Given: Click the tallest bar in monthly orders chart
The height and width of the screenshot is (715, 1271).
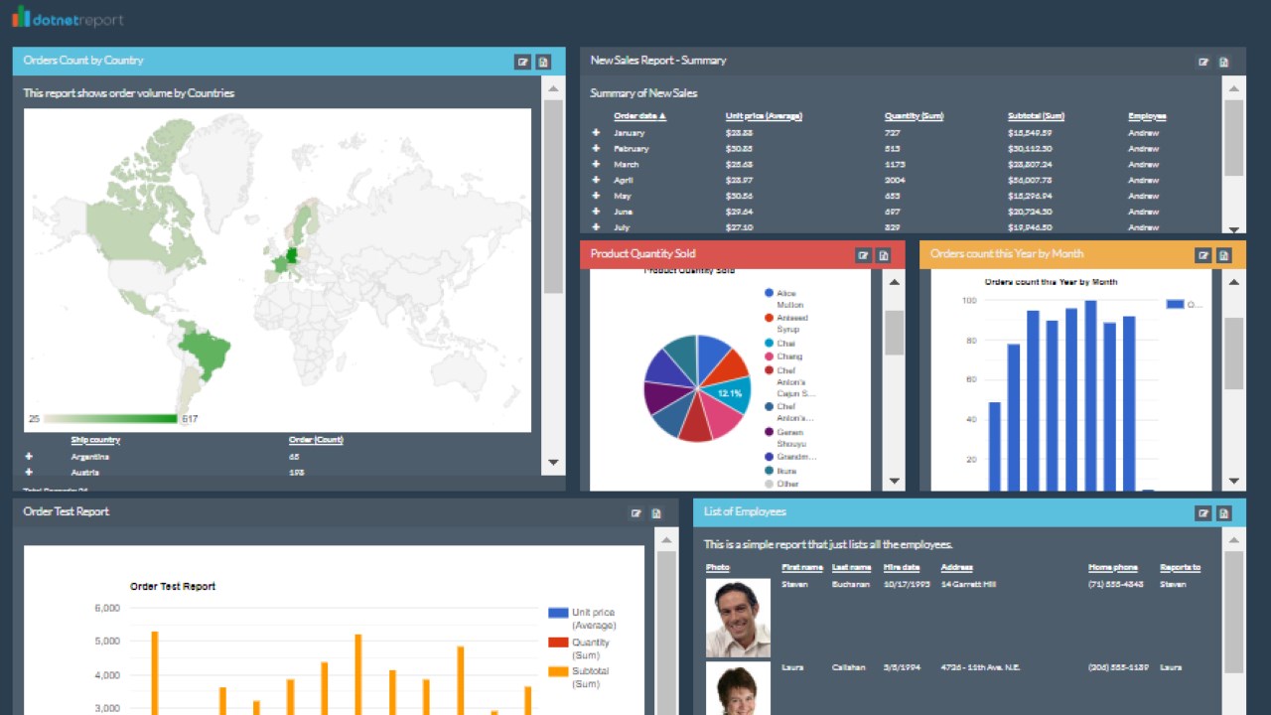Looking at the screenshot, I should pos(1090,395).
